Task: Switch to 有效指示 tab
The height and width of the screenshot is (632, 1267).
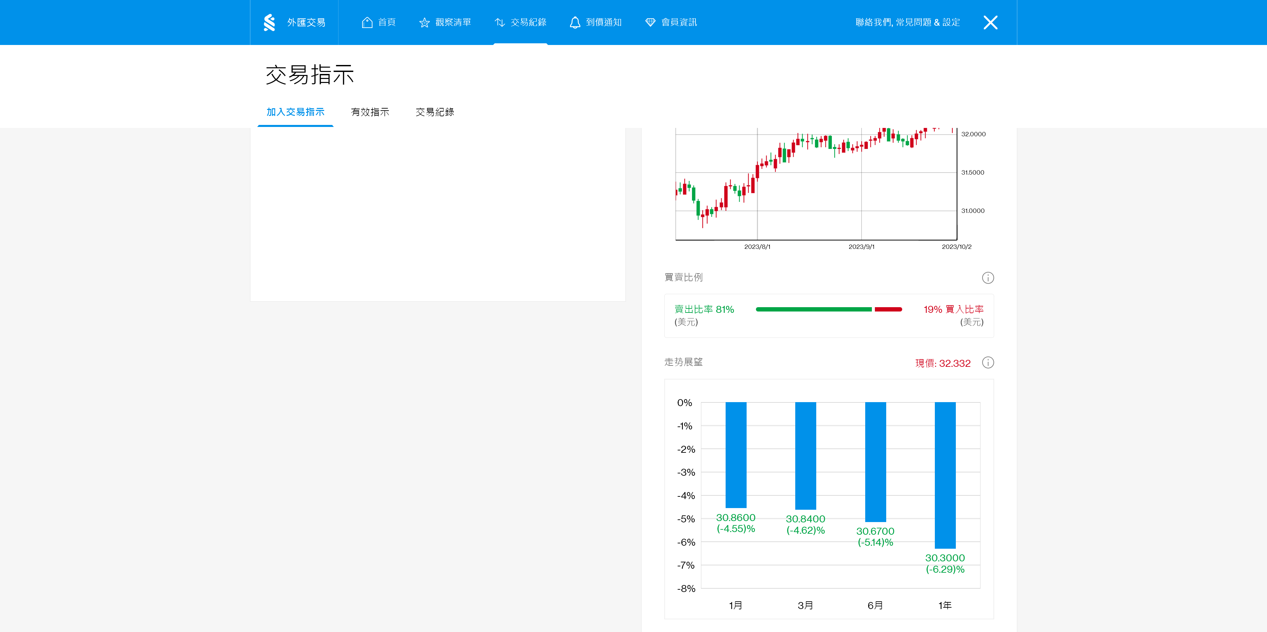Action: 370,112
